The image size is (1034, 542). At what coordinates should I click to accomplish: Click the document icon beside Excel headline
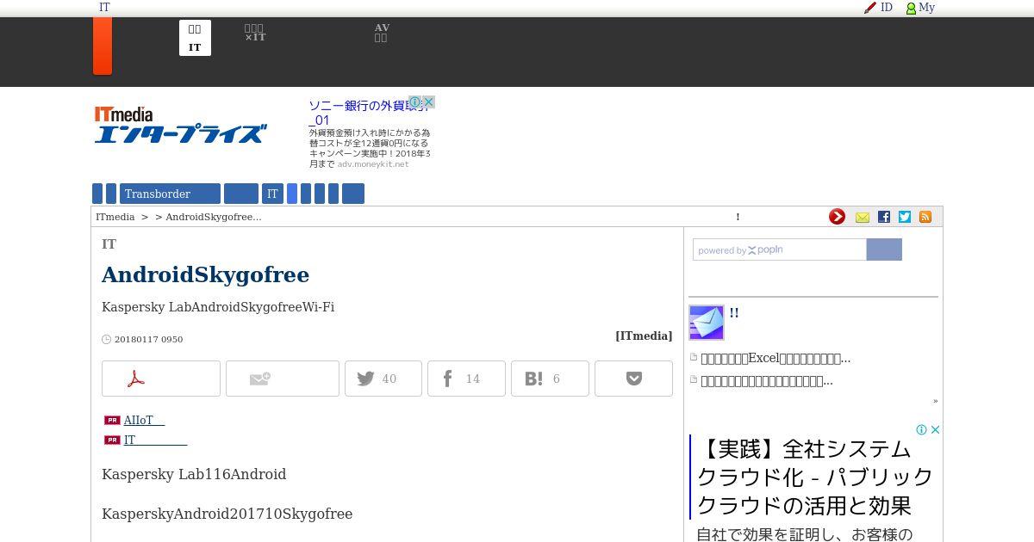click(x=694, y=358)
